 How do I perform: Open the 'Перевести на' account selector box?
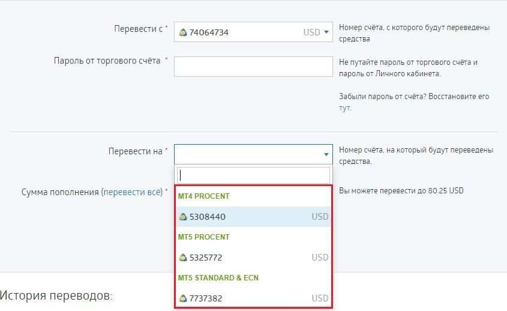253,154
